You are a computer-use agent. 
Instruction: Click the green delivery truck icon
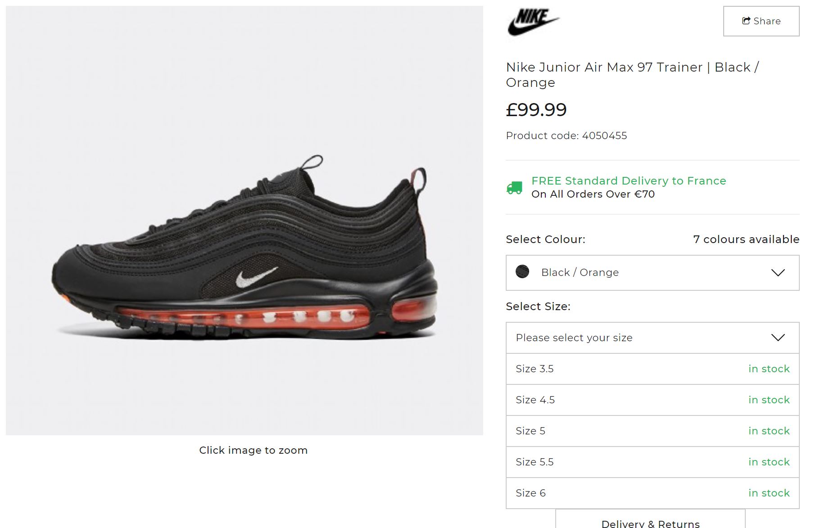click(515, 188)
